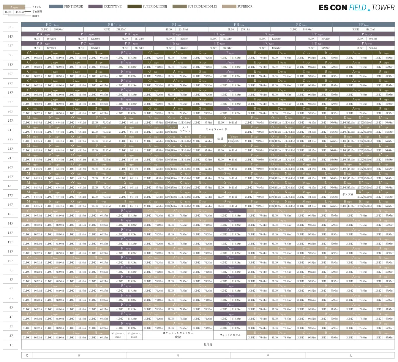Click the PA type header on 34F
Viewport: 398px width, 362px height.
click(367, 34)
